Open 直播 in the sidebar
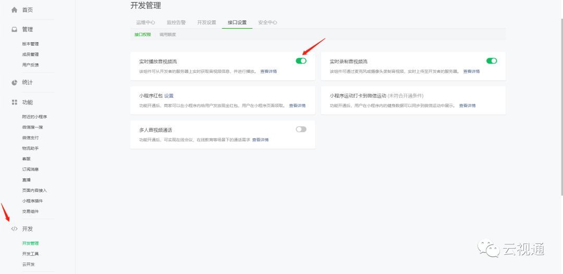This screenshot has width=563, height=274. 27,180
